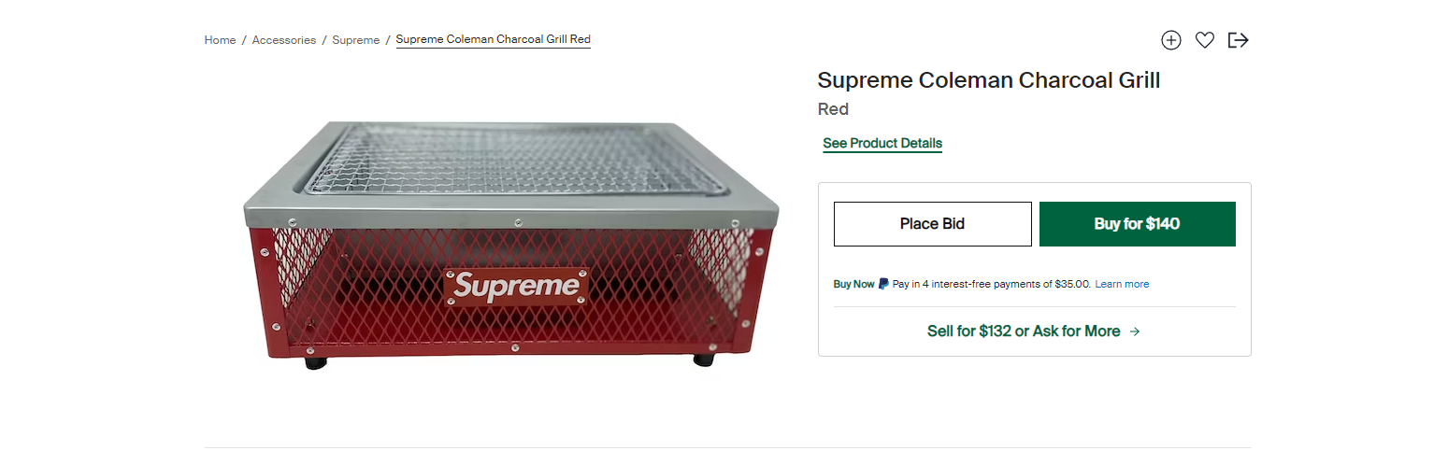
Task: Open PayPal Learn more link
Action: pos(1122,284)
